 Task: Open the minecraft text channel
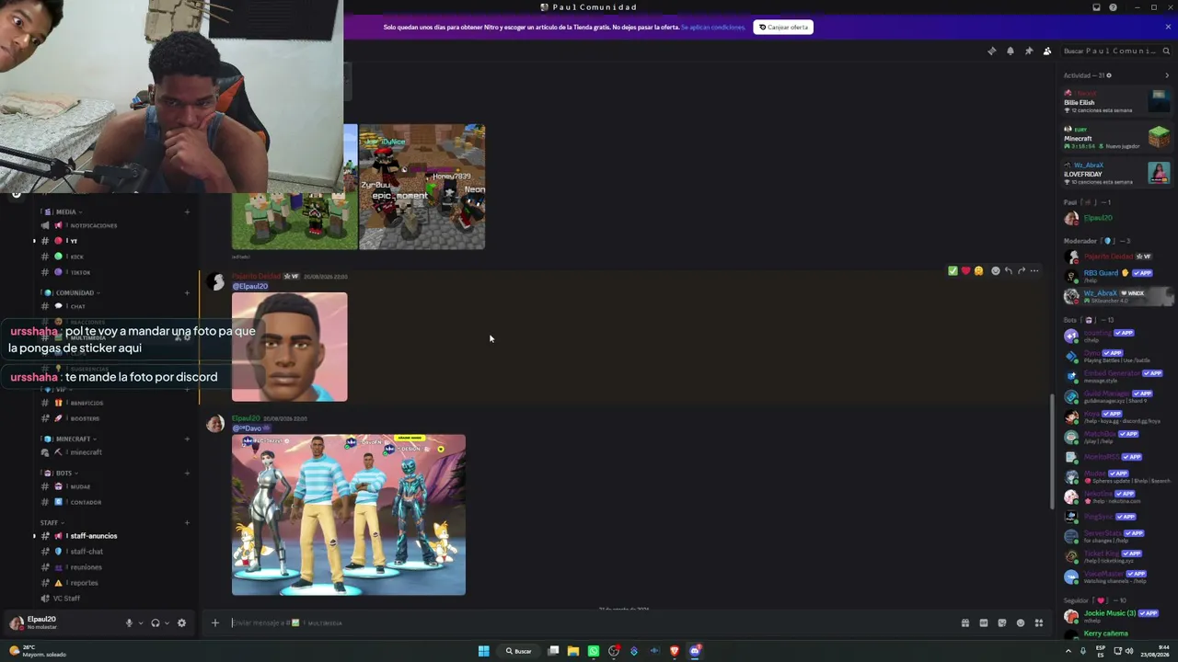(x=115, y=452)
